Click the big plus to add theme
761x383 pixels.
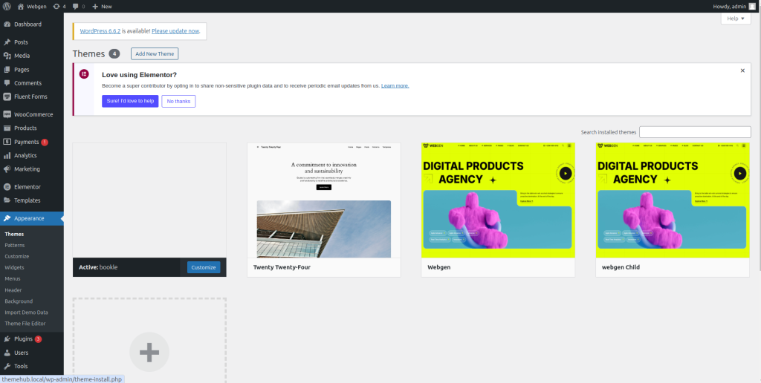click(x=149, y=352)
